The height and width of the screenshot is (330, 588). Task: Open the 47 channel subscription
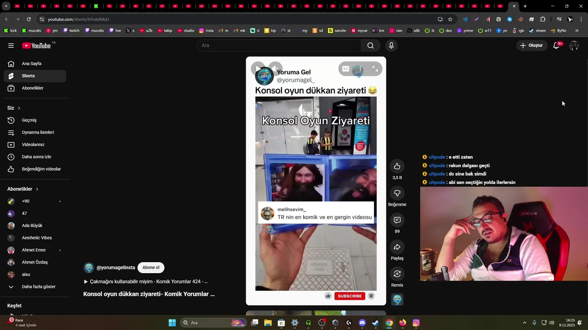tap(35, 214)
